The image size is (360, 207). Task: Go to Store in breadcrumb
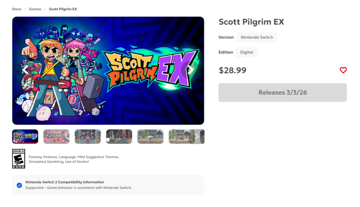[x=17, y=9]
